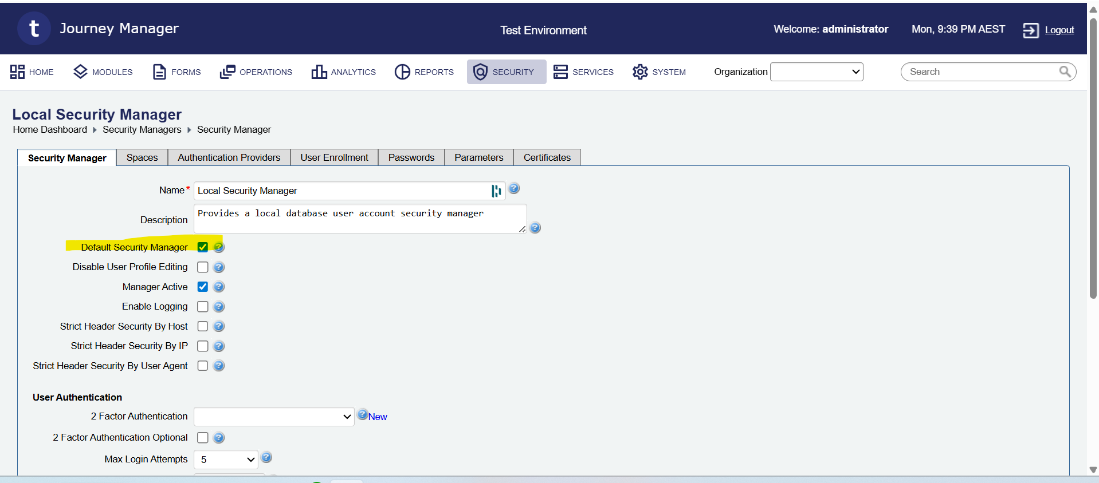Viewport: 1099px width, 483px height.
Task: Uncheck the Default Security Manager checkbox
Action: [x=203, y=247]
